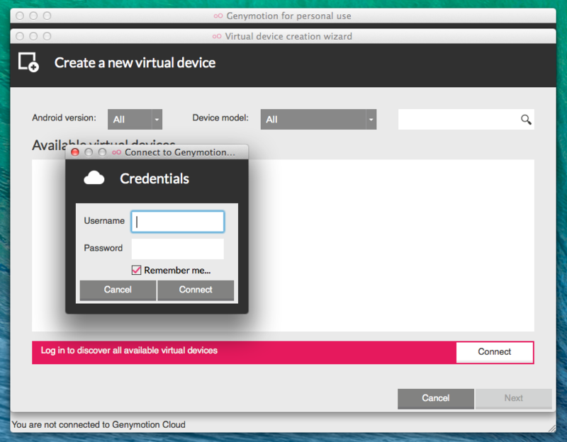Close the Connect to Genymotion dialog
The height and width of the screenshot is (442, 567).
[x=75, y=152]
